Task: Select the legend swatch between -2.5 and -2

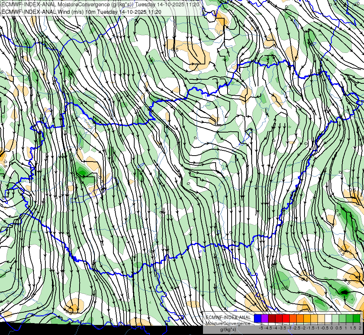Action: point(300,318)
